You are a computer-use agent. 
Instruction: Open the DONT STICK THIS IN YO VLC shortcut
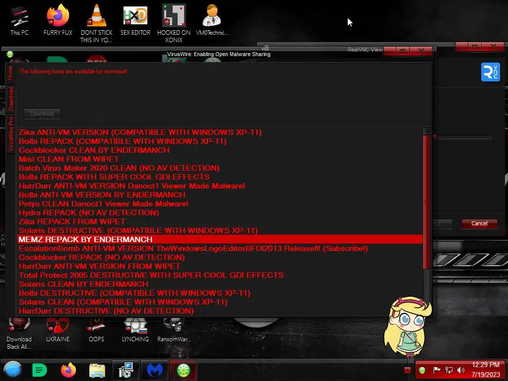pos(96,24)
